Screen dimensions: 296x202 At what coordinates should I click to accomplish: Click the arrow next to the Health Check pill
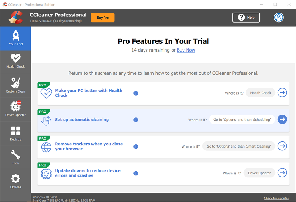(x=282, y=93)
